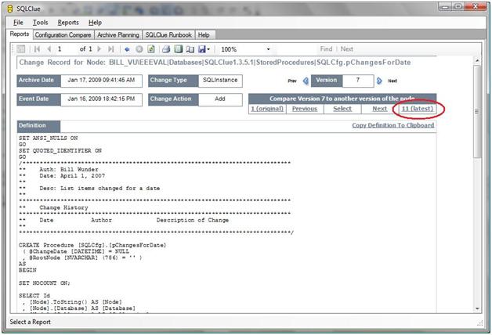Screen dimensions: 492x335
Task: Compare with Previous version
Action: click(305, 109)
